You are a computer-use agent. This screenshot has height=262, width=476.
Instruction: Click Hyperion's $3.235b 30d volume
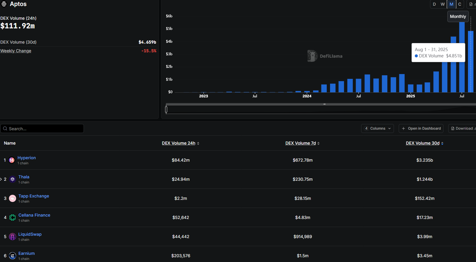(x=425, y=160)
